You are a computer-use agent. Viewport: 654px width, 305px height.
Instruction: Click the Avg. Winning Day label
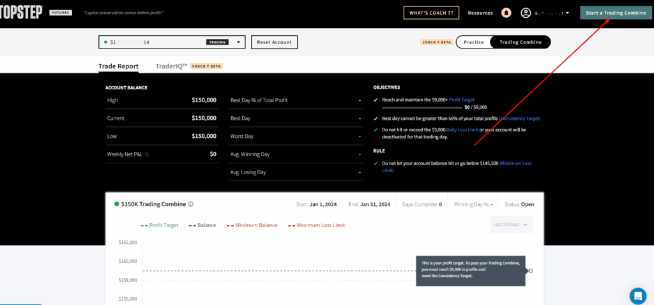(x=250, y=154)
